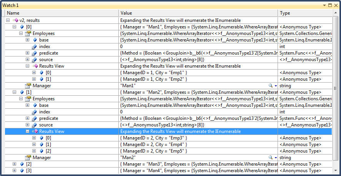Click the auto-hide pin icon in Watch 1 title bar
The image size is (341, 176).
coord(330,5)
